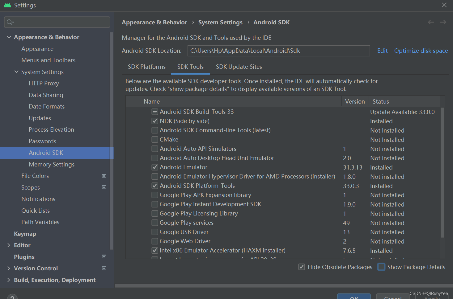The width and height of the screenshot is (453, 299).
Task: Open Menus and Toolbars settings
Action: pos(49,60)
